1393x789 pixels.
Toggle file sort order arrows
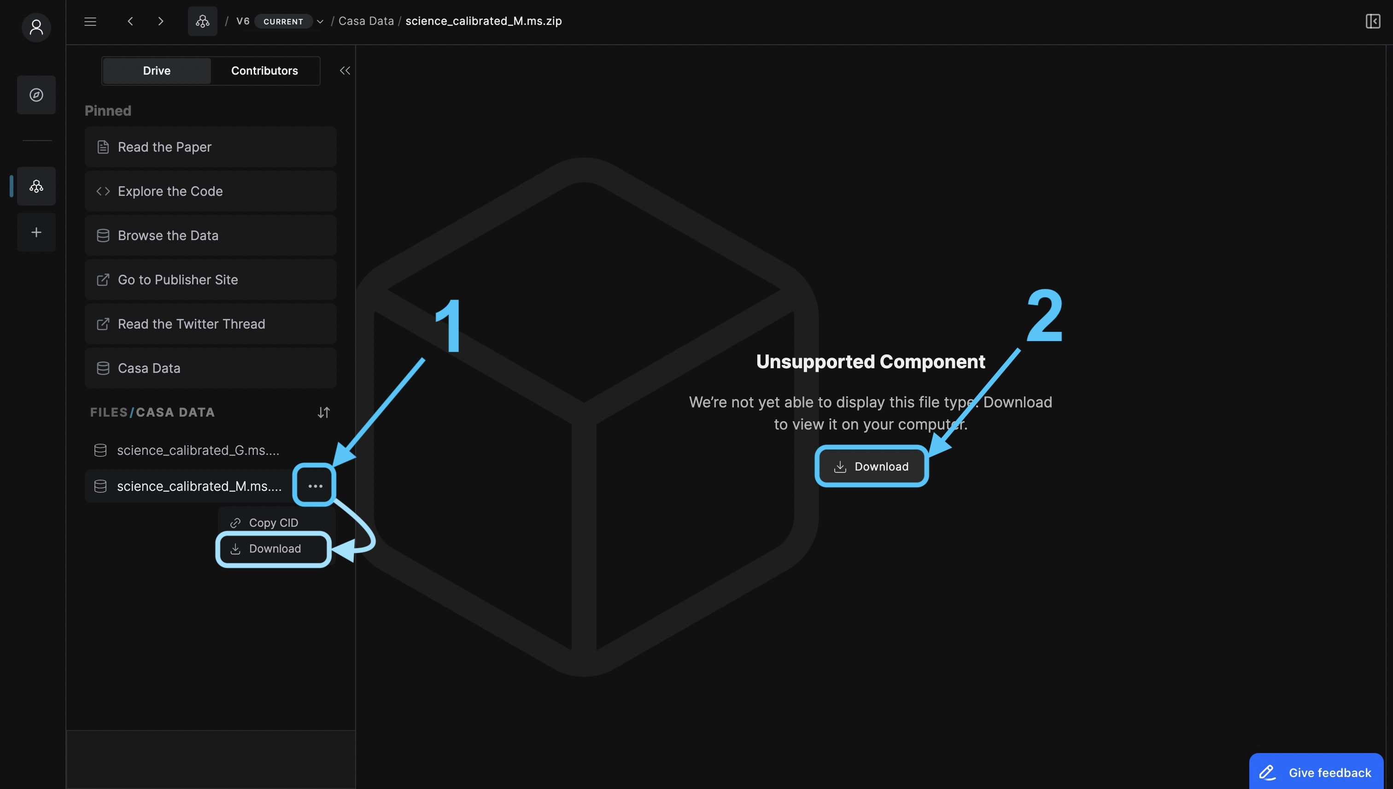point(323,413)
